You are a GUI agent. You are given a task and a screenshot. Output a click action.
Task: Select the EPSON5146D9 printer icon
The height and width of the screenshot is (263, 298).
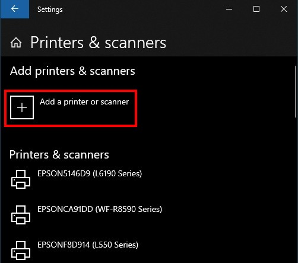pyautogui.click(x=21, y=179)
